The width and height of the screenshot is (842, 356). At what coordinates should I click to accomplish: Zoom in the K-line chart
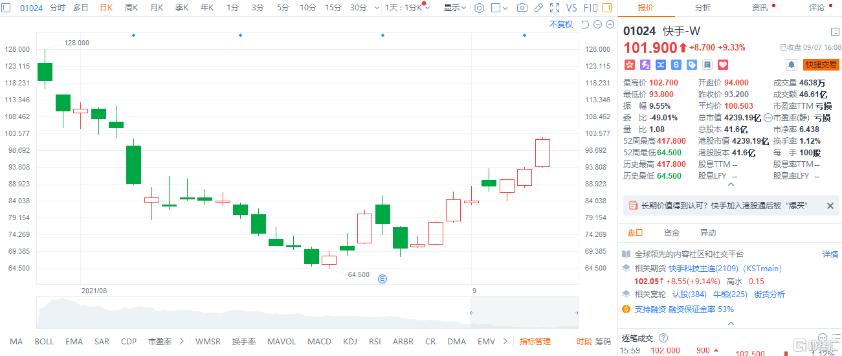[x=610, y=25]
